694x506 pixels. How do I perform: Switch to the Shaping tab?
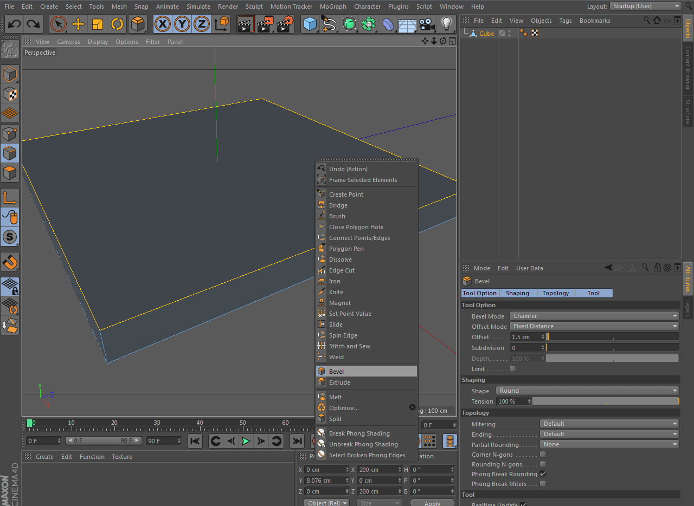click(x=517, y=293)
